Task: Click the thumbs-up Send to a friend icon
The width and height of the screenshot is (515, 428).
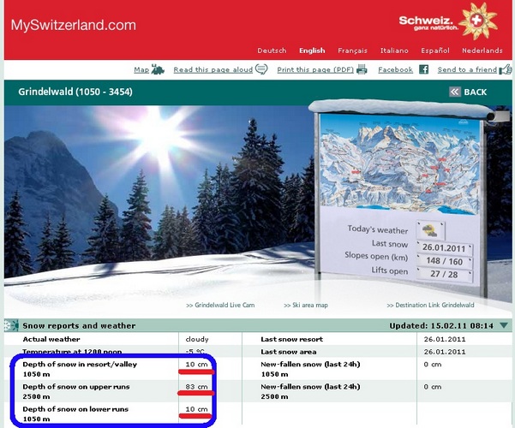Action: [x=506, y=69]
